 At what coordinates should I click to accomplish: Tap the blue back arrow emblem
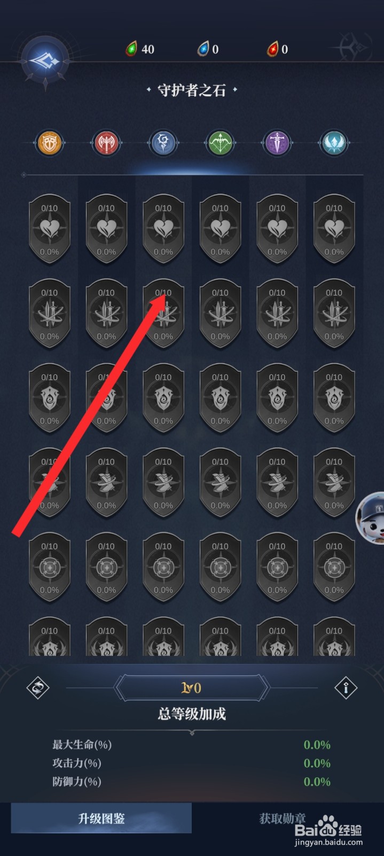45,61
